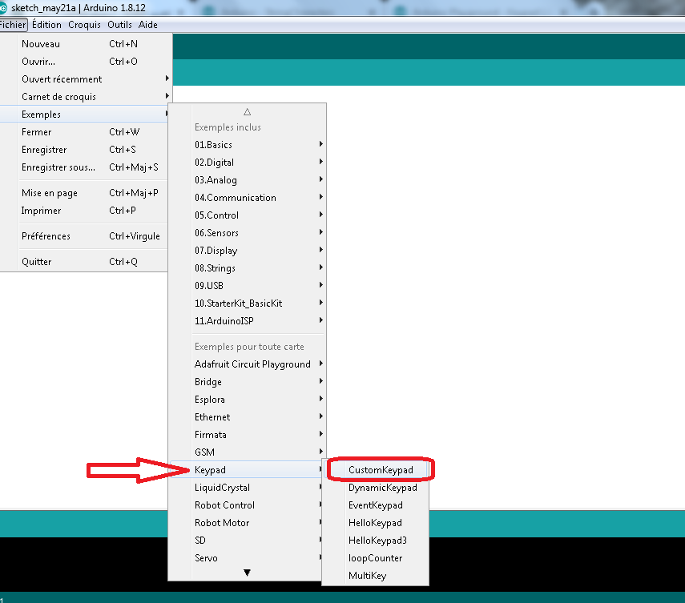Select the EventKeypad example
This screenshot has height=603, width=685.
pos(375,505)
